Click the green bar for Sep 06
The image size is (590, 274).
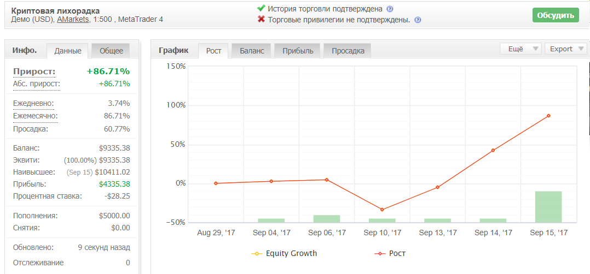click(327, 219)
